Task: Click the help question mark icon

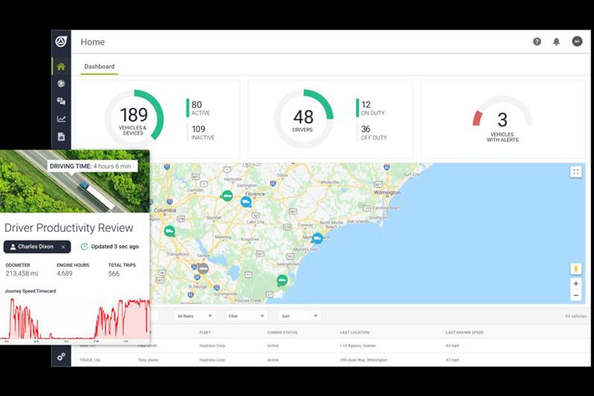Action: click(537, 41)
